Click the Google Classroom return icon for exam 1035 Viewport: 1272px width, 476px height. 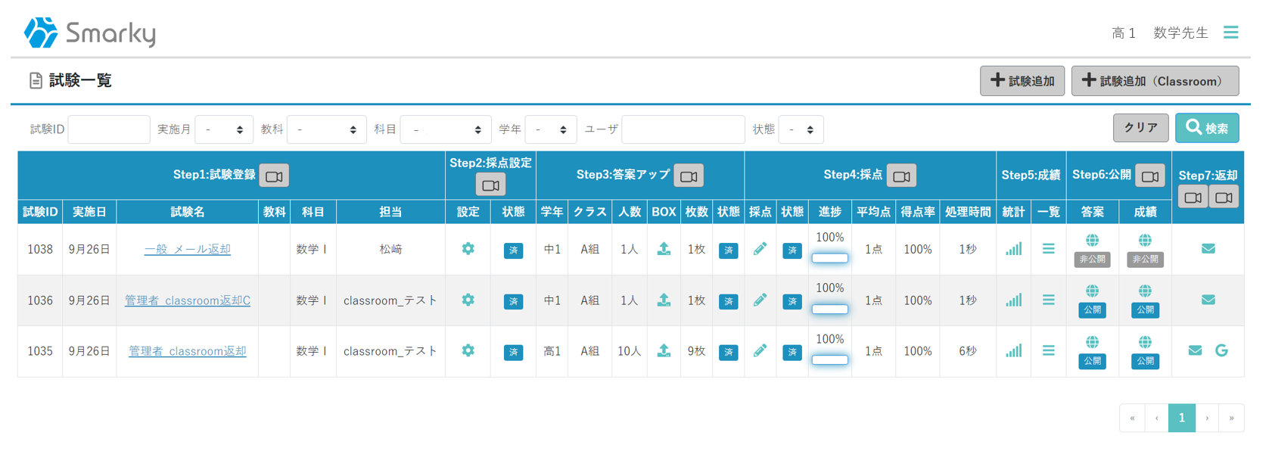(1221, 350)
